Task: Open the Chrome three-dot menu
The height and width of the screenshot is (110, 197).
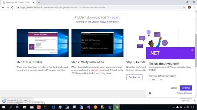Action: pos(194,7)
